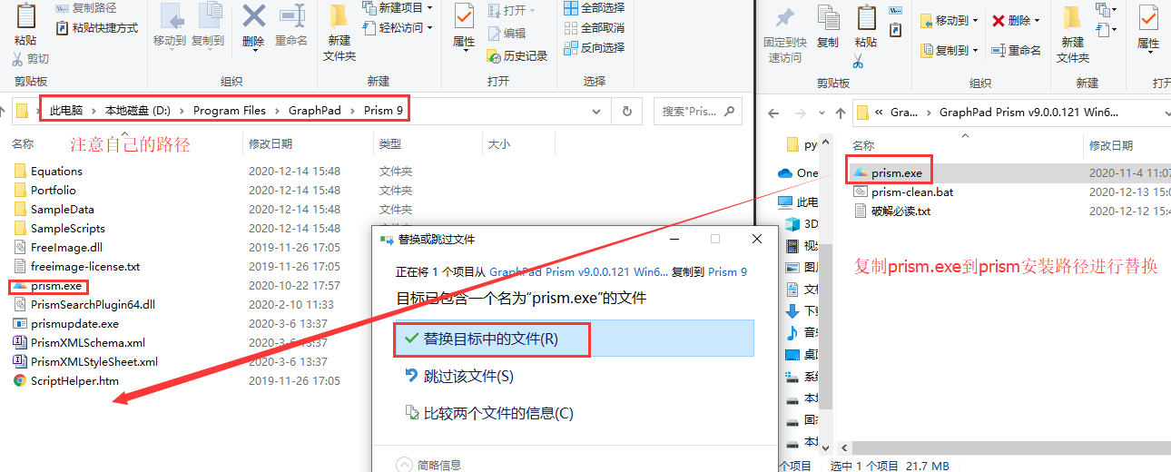1171x472 pixels.
Task: Click 全部取消 (select none) in left ribbon
Action: (x=594, y=28)
